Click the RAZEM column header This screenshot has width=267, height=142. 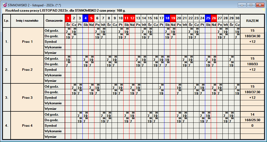[252, 21]
